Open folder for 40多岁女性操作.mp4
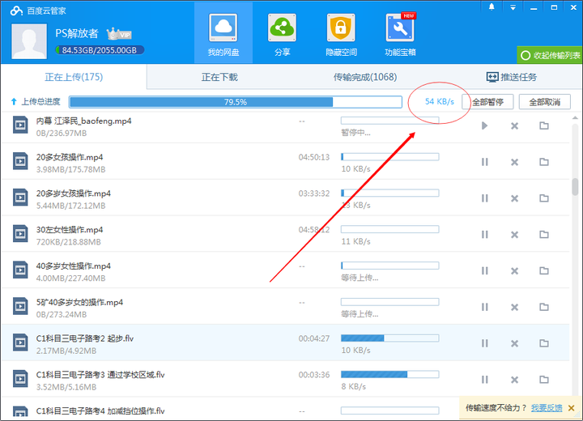583x421 pixels. [544, 270]
